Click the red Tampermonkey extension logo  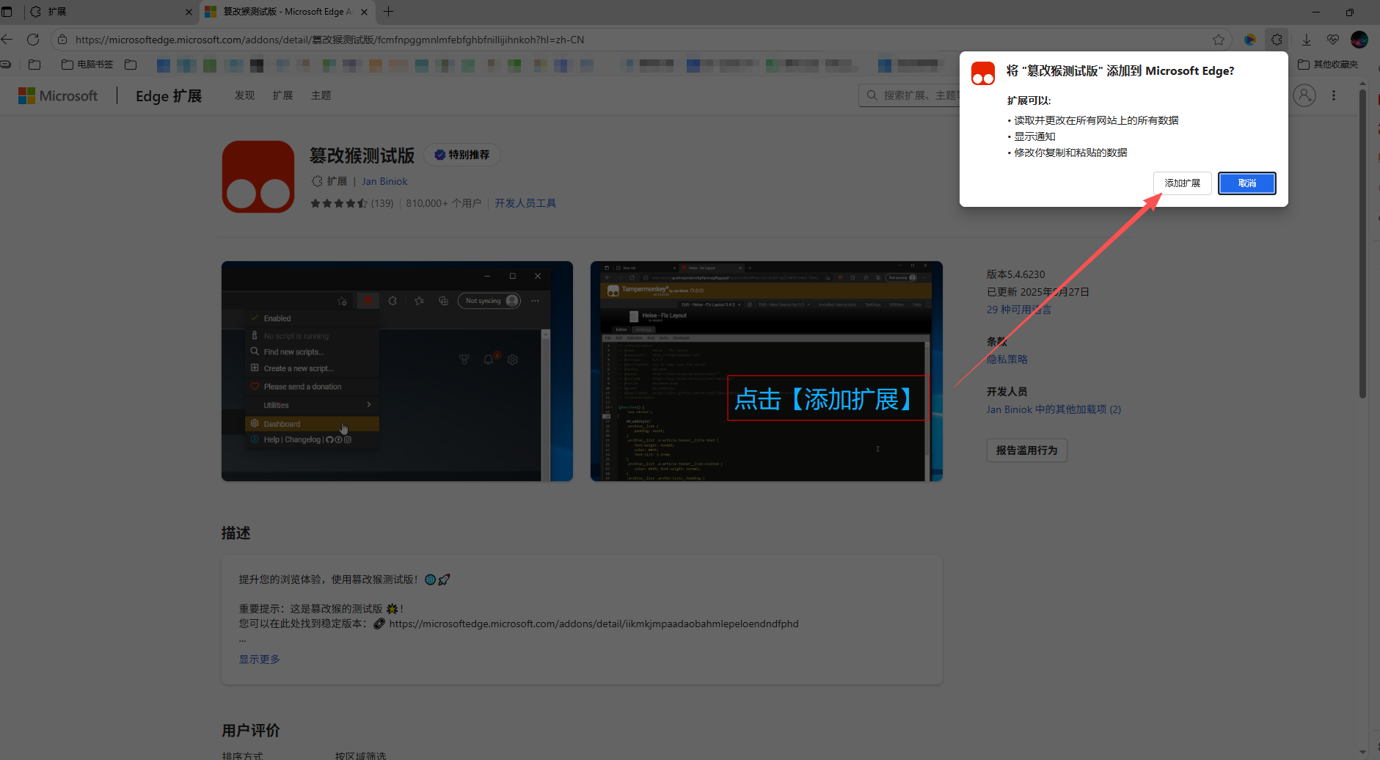tap(258, 176)
